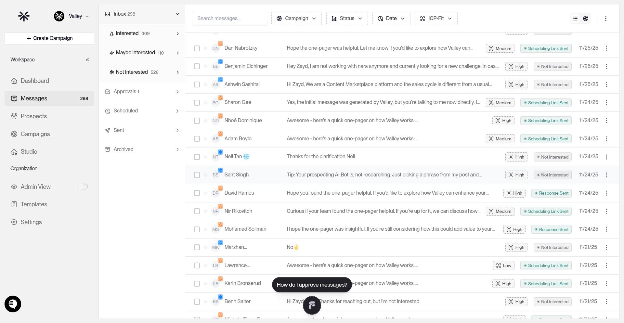Click Scheduling Link Sent status for Sharon Gee
624x323 pixels.
546,103
